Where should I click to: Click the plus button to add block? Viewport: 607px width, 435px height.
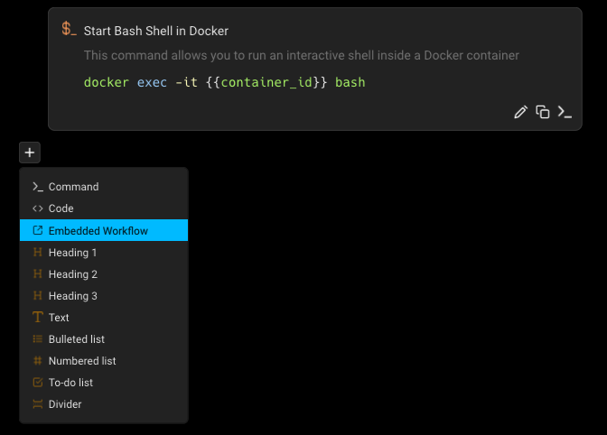click(x=30, y=153)
